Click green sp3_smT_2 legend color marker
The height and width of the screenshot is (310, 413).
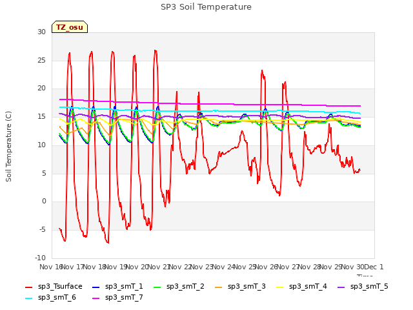click(157, 287)
